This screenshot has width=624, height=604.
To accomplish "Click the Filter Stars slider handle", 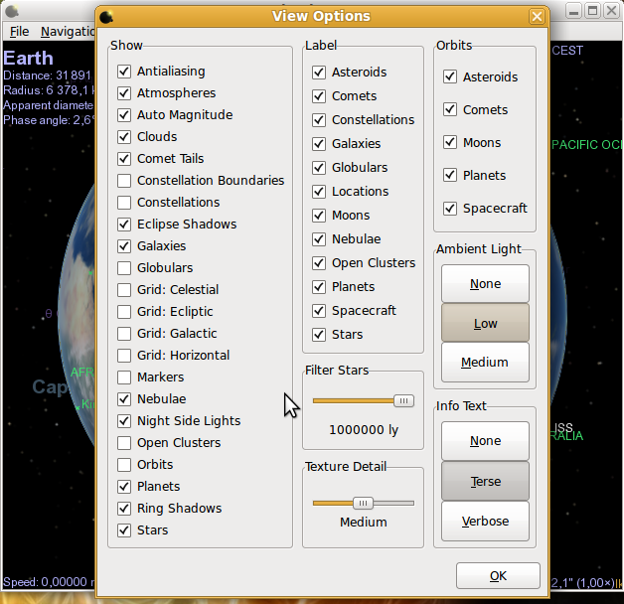I will pyautogui.click(x=403, y=400).
